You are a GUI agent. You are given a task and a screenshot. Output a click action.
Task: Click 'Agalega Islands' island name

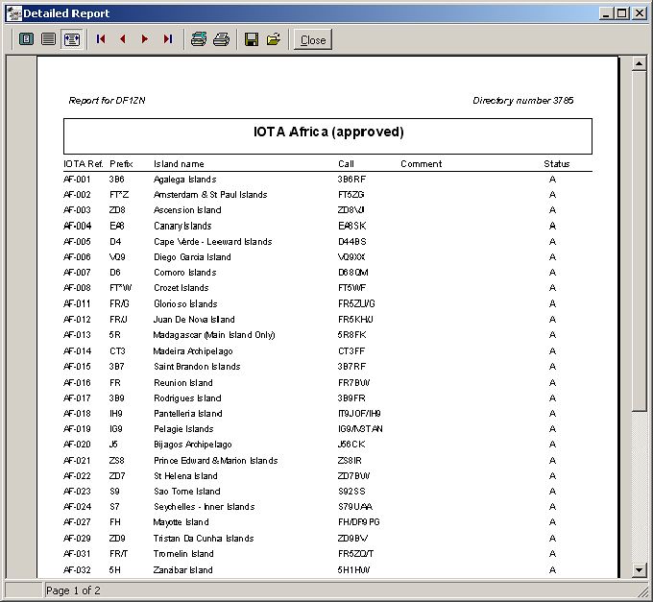pyautogui.click(x=185, y=180)
